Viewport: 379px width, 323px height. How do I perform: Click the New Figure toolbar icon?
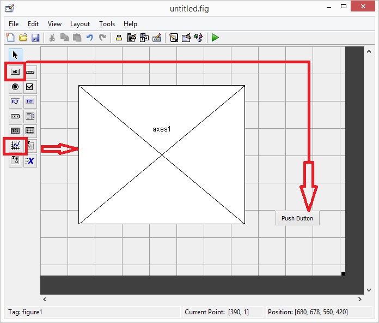coord(10,38)
